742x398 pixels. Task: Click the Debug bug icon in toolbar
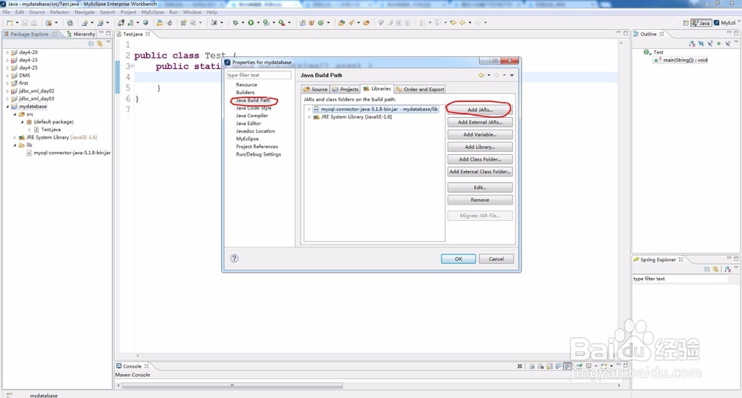tap(235, 23)
